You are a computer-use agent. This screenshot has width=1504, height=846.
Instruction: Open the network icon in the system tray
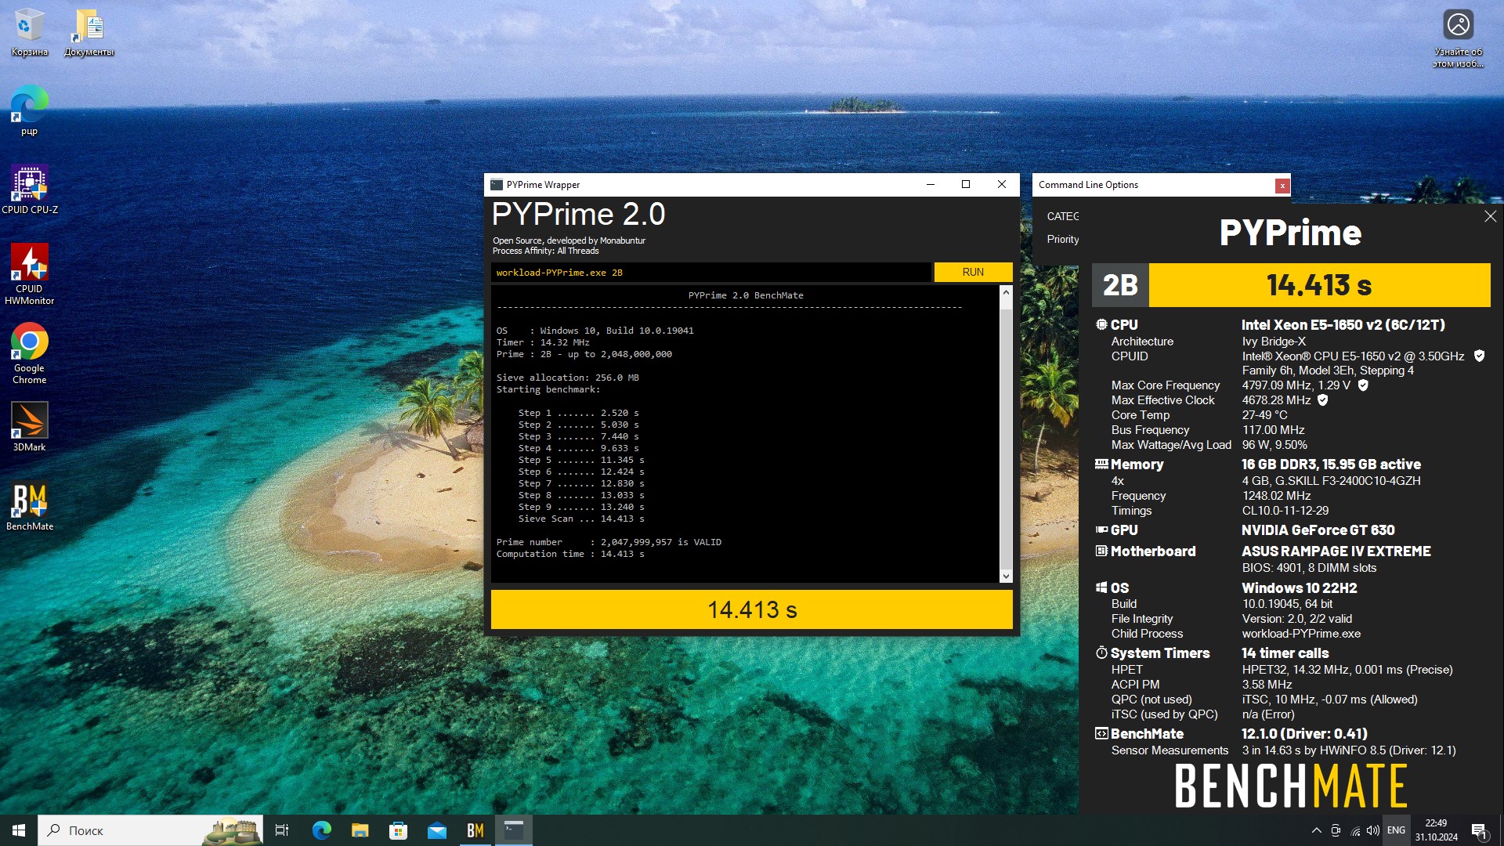click(x=1355, y=830)
